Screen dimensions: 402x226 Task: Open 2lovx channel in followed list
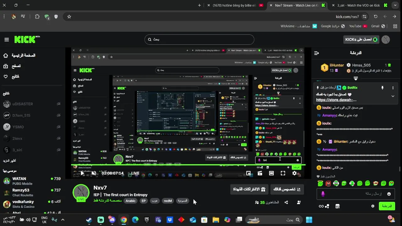coord(31,138)
